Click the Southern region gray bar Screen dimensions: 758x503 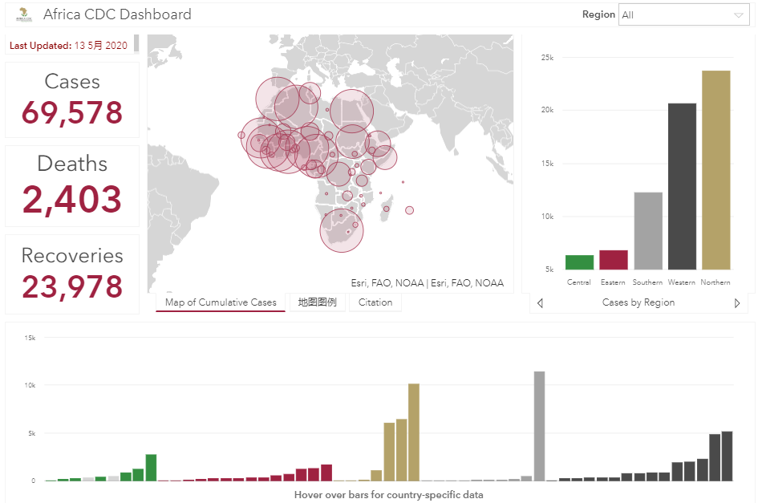(647, 230)
